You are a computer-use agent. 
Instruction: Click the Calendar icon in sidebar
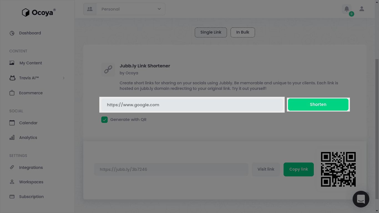pos(12,123)
